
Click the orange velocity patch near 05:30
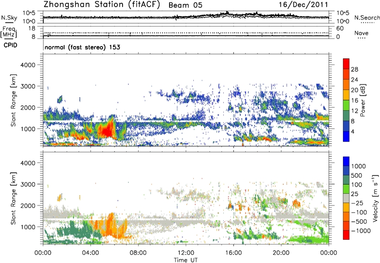click(110, 224)
